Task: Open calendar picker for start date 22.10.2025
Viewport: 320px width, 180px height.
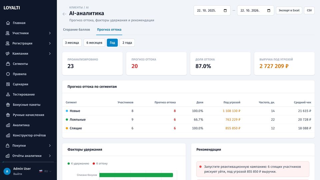Action: [225, 10]
